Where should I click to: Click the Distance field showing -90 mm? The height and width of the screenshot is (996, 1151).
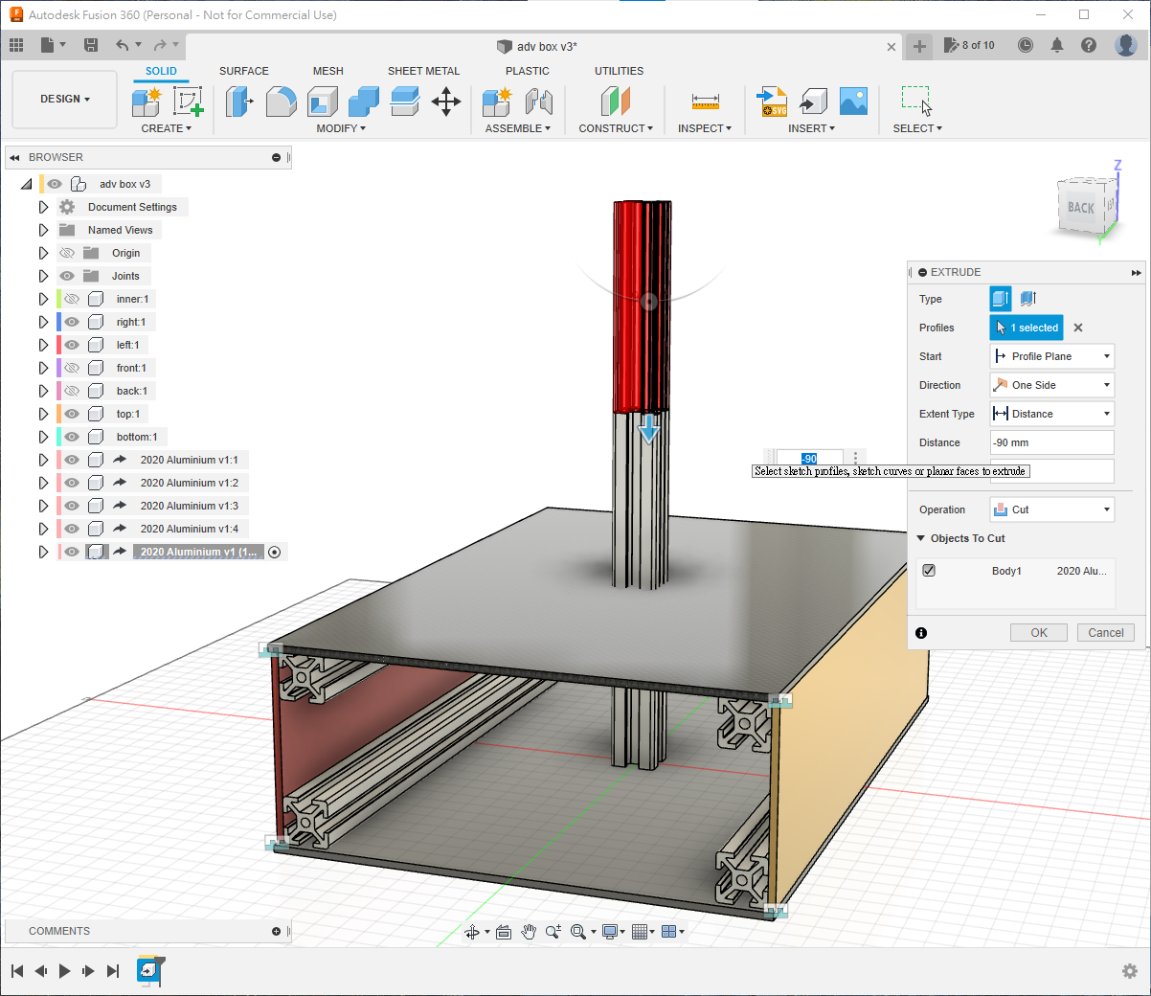coord(1051,442)
